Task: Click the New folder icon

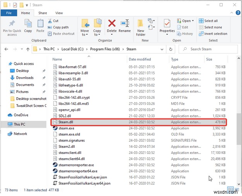Action: click(140, 24)
